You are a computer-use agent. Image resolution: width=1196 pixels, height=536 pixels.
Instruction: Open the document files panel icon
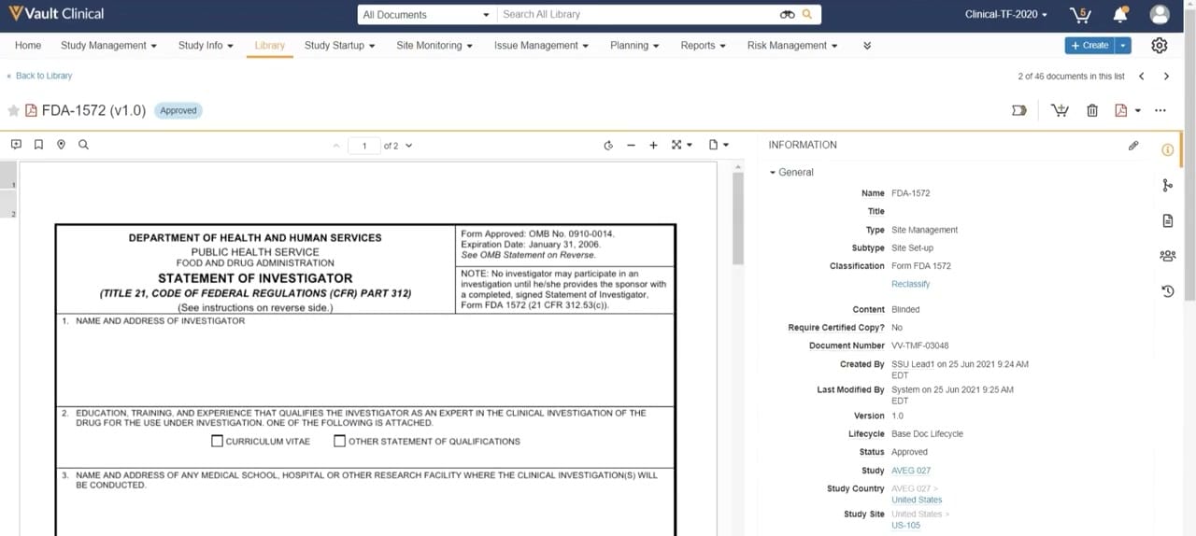click(x=1167, y=220)
